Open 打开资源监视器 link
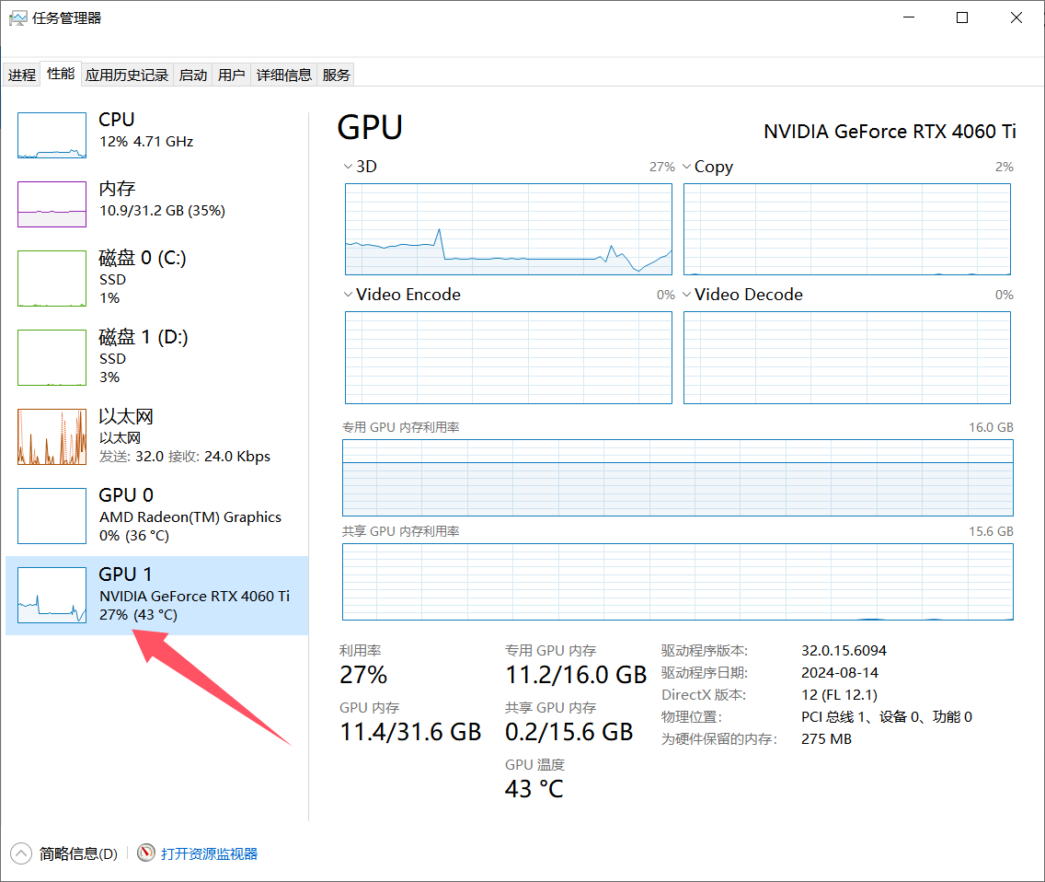Image resolution: width=1045 pixels, height=882 pixels. 209,854
